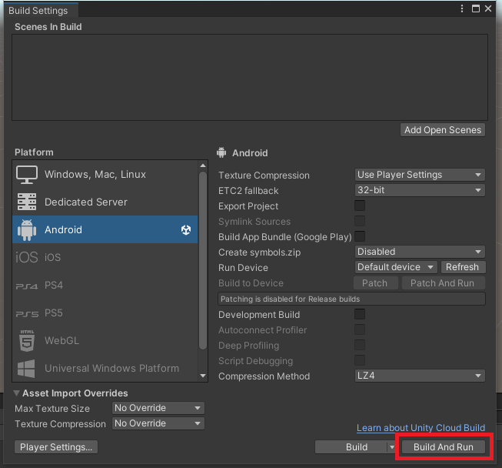Viewport: 502px width, 468px height.
Task: Select the iOS platform row
Action: (x=105, y=257)
